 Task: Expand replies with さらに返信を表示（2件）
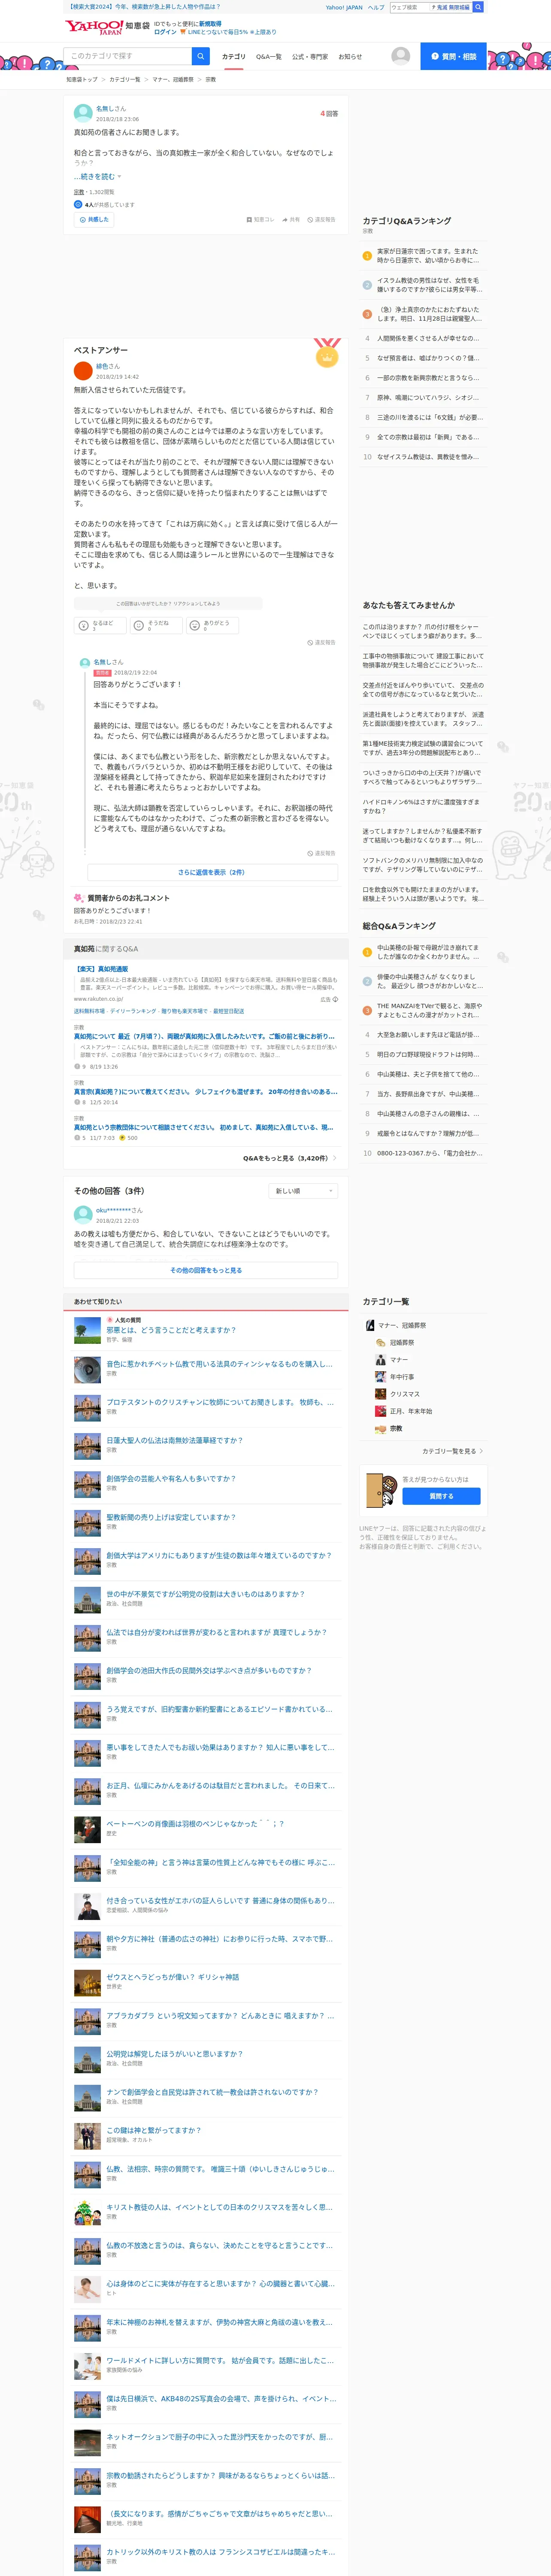click(x=211, y=872)
